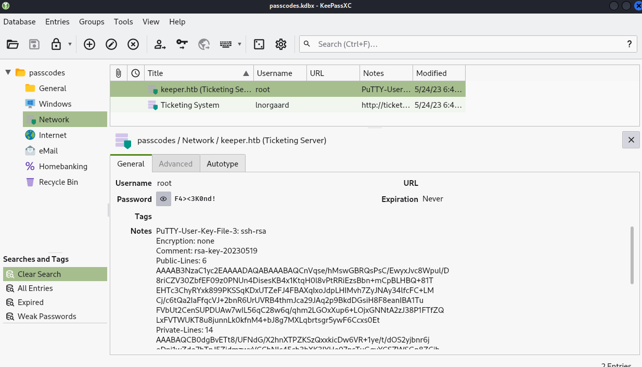The image size is (642, 367).
Task: Select the Homebanking group
Action: (63, 167)
